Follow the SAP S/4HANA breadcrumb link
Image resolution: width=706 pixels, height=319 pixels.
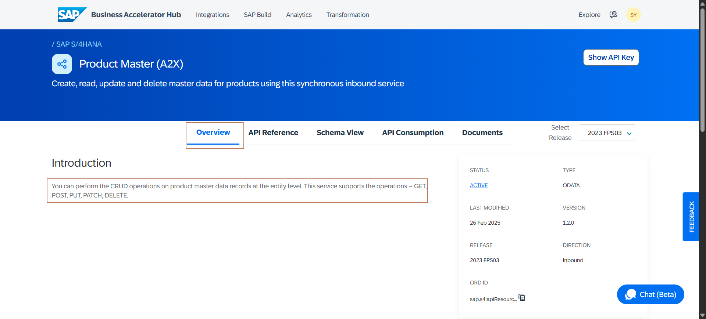[x=79, y=44]
